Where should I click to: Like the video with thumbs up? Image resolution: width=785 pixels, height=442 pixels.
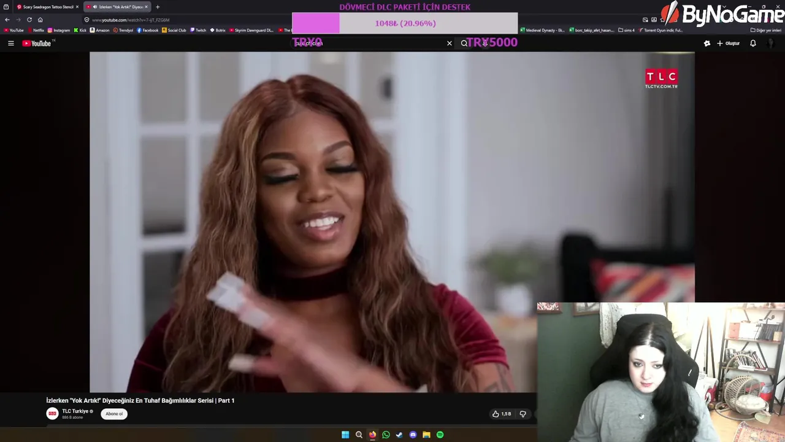(x=502, y=414)
